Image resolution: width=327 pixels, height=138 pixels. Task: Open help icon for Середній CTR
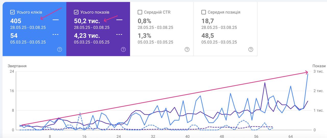pyautogui.click(x=187, y=50)
